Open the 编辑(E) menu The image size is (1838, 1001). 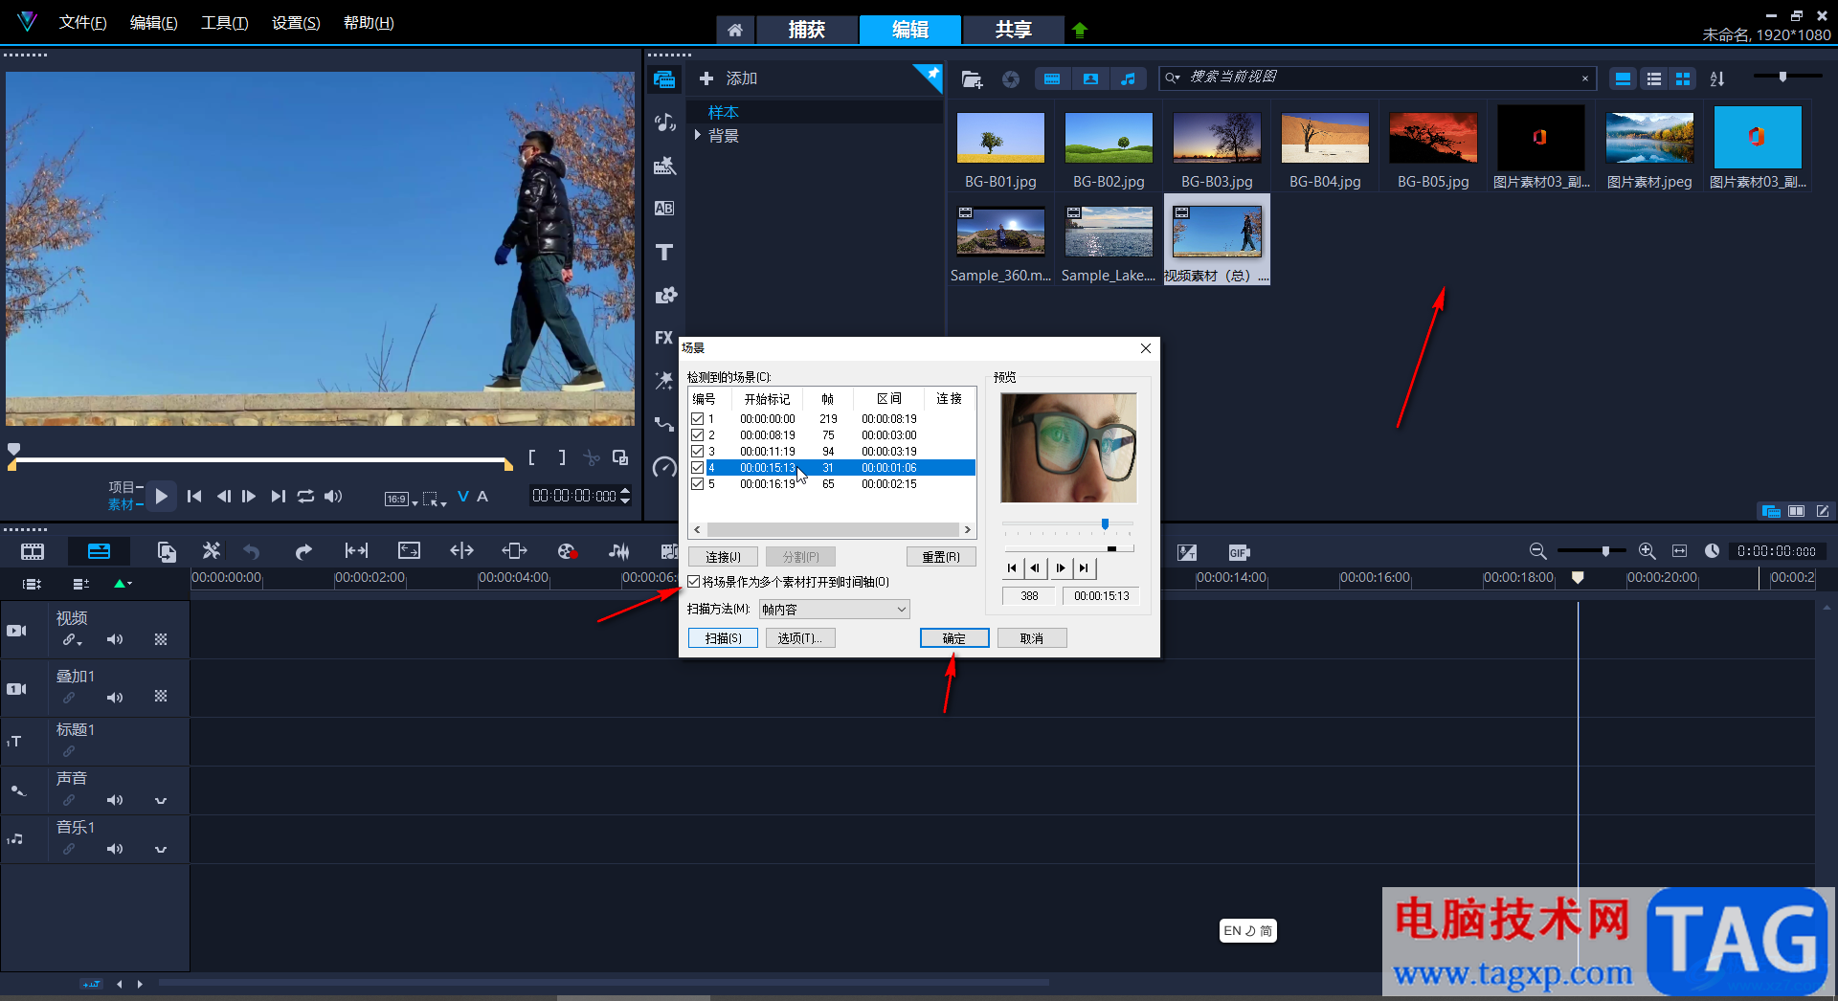(x=153, y=23)
